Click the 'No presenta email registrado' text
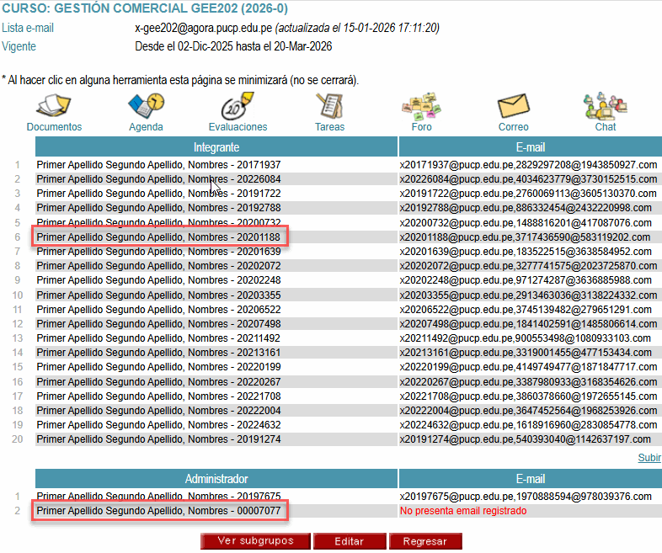This screenshot has width=662, height=553. (x=462, y=511)
